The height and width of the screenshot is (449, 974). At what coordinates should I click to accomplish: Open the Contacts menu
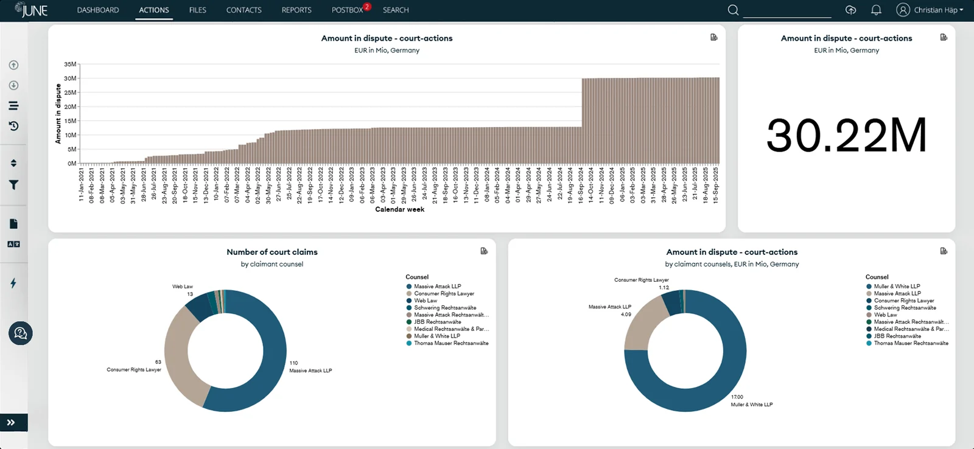coord(244,10)
